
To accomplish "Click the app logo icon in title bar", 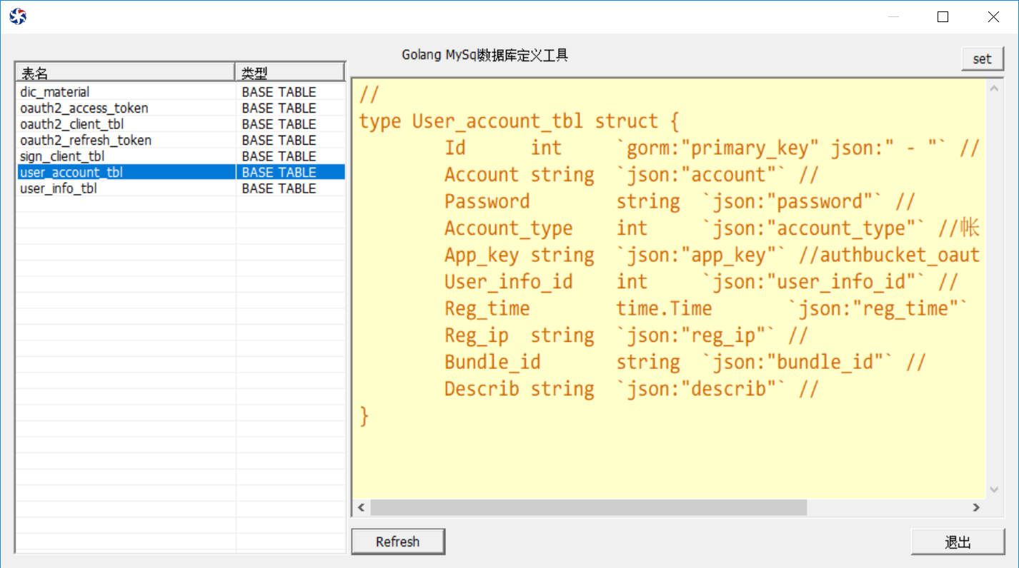I will point(18,16).
